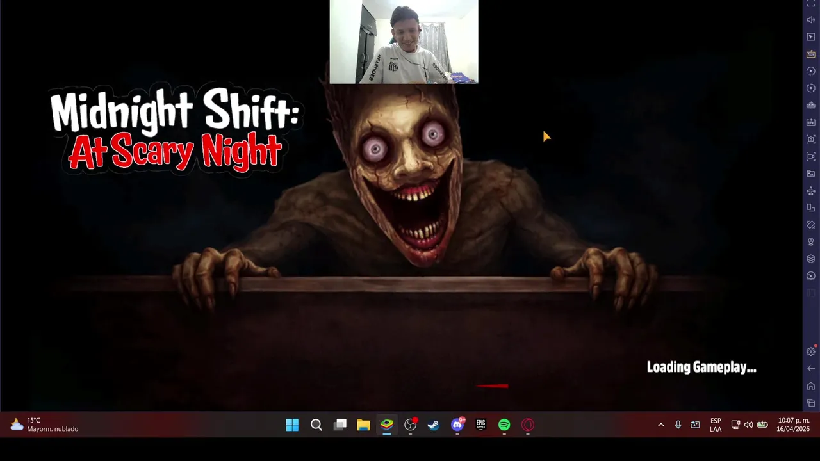Viewport: 820px width, 461px height.
Task: Expand hidden system tray icons chevron
Action: click(x=660, y=425)
